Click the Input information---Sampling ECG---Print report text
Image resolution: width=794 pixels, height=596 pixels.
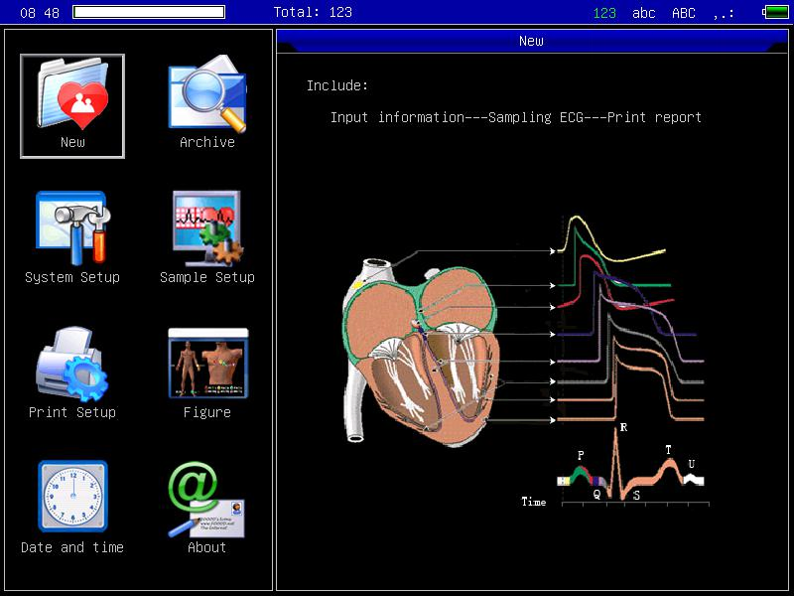pos(514,116)
